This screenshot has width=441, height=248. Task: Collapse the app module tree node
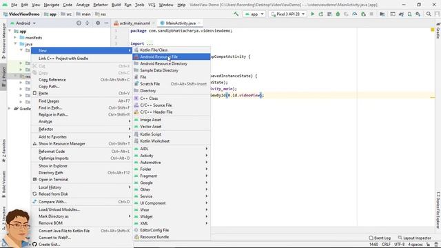tap(10, 31)
